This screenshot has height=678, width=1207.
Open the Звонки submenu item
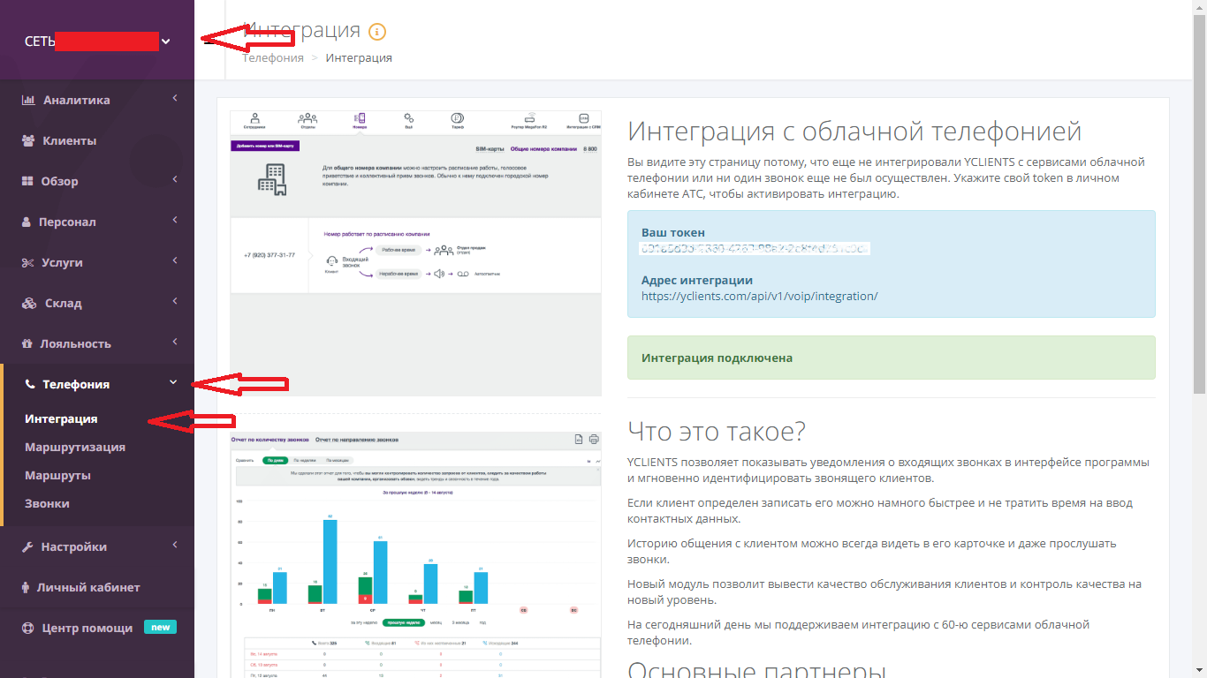(47, 503)
